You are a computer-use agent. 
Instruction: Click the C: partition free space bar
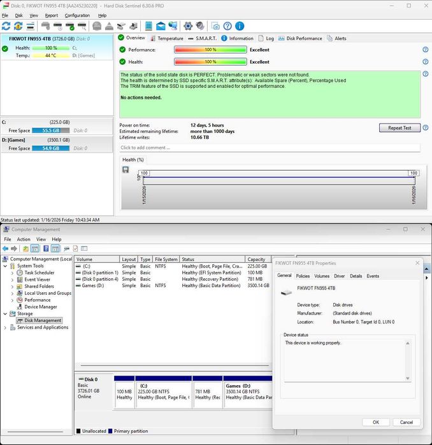click(50, 131)
